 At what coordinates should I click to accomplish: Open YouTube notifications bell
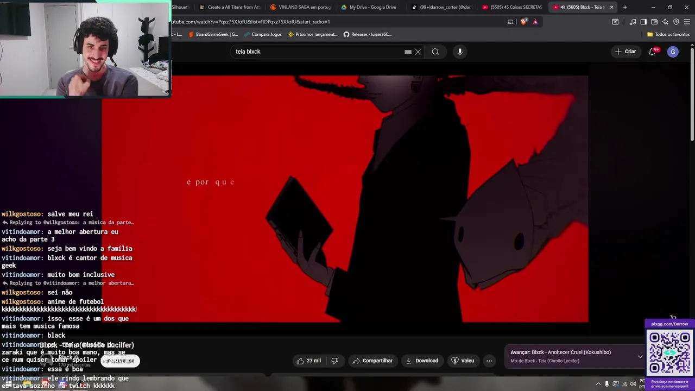point(652,52)
